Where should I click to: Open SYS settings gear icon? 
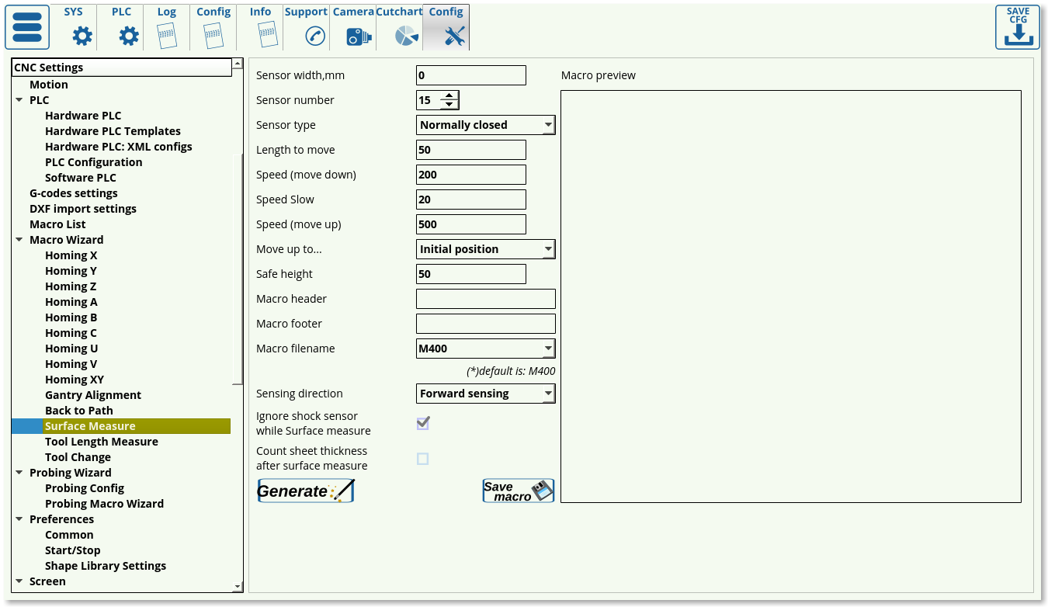82,36
